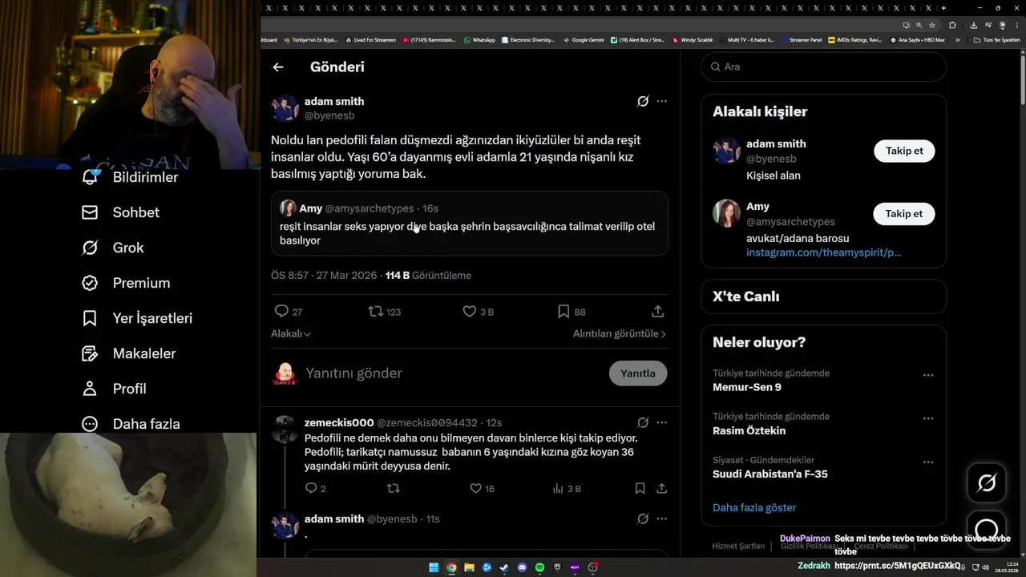Click the Windows Start button

pos(434,567)
